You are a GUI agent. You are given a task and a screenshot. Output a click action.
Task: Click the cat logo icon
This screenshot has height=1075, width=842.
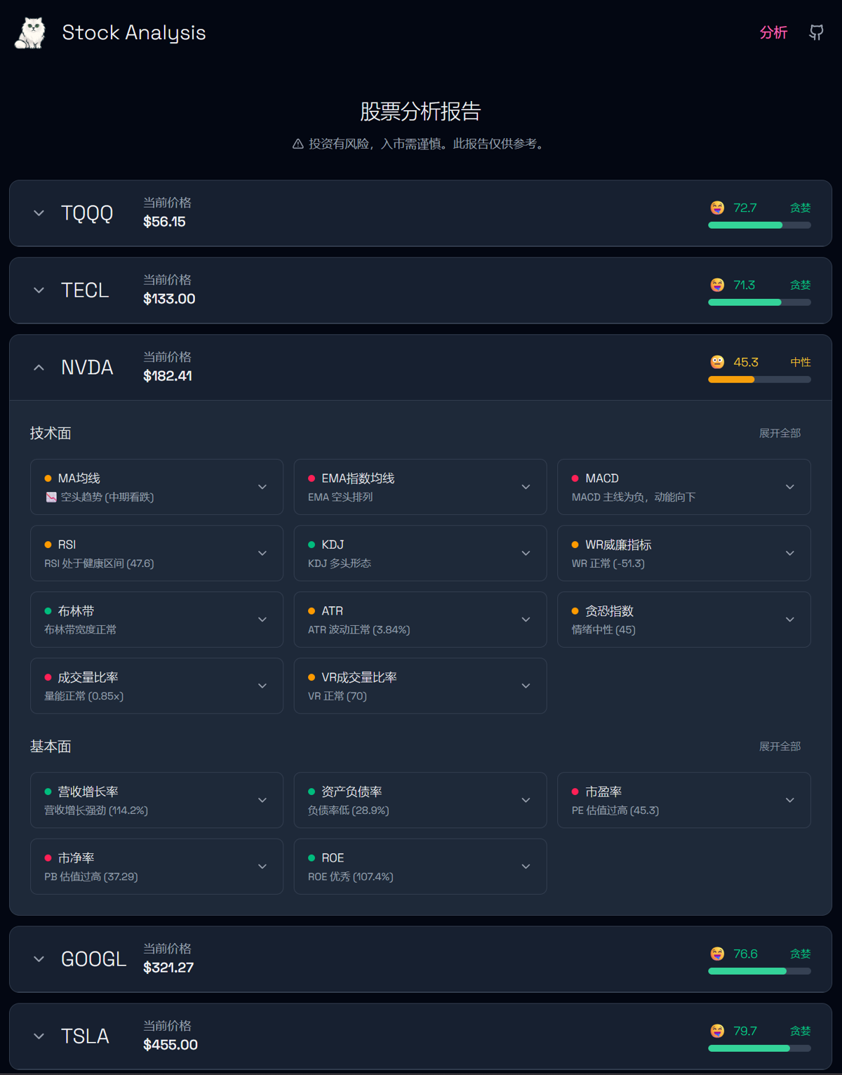[x=30, y=33]
